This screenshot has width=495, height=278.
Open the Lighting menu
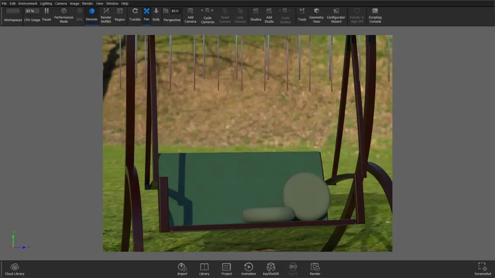pyautogui.click(x=46, y=3)
